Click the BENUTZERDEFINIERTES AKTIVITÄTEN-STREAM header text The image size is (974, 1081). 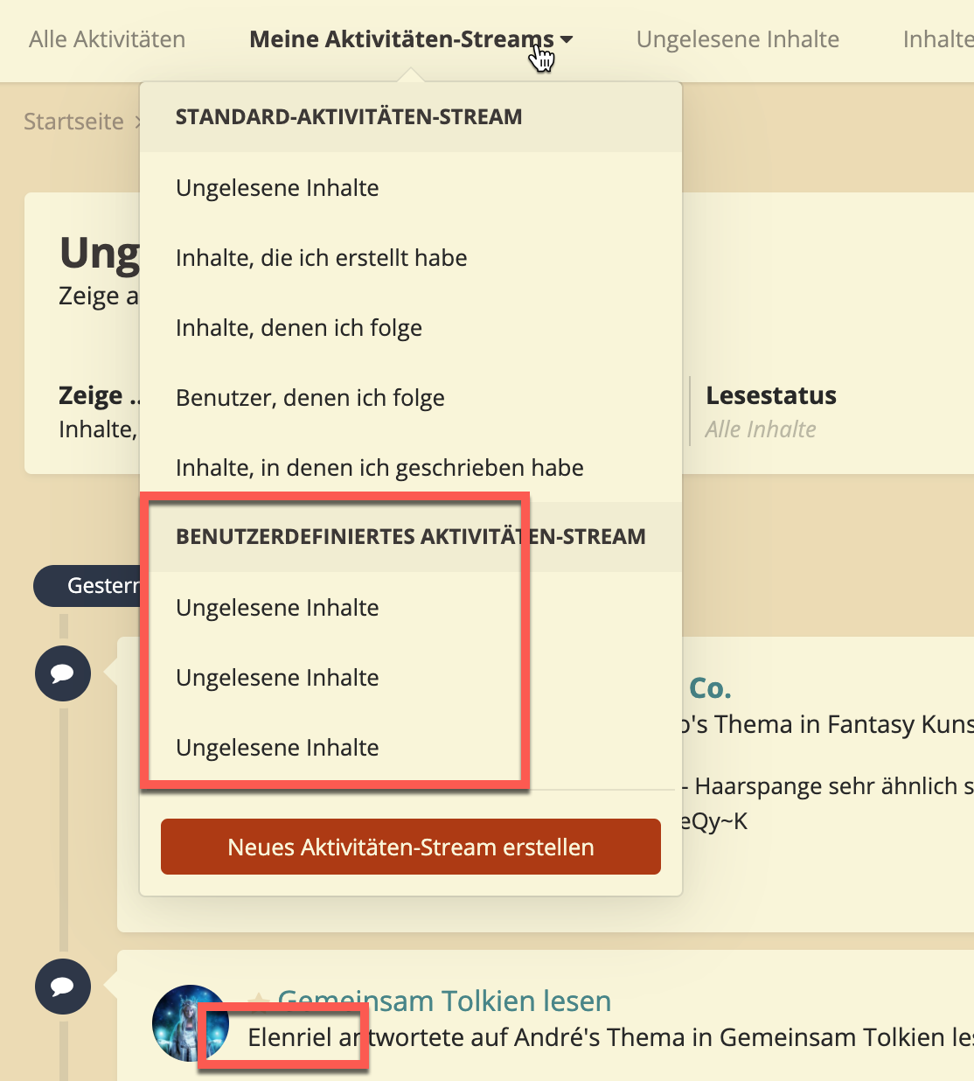point(411,537)
